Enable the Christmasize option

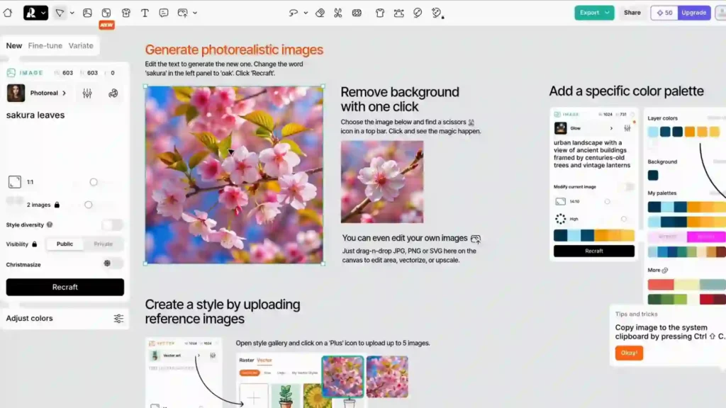[111, 263]
